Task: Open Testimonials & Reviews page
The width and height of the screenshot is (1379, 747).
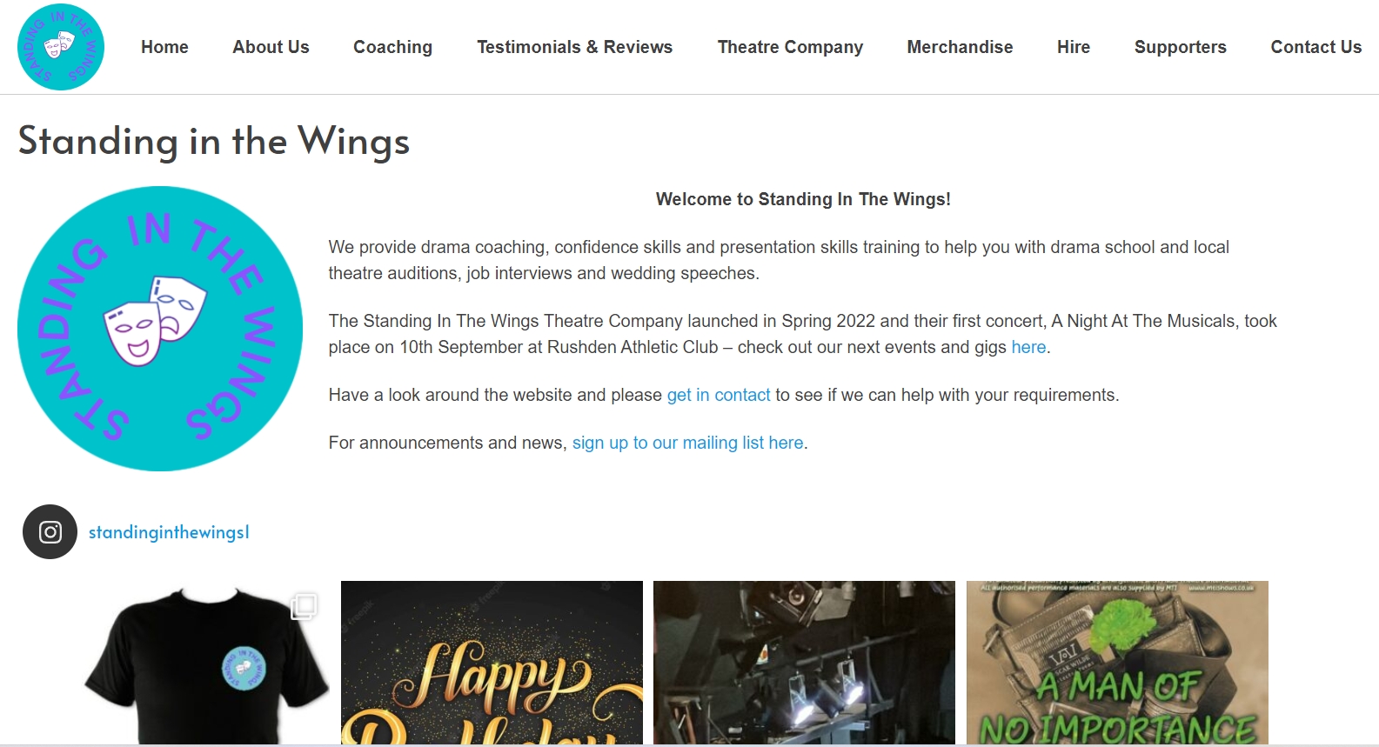Action: click(574, 47)
